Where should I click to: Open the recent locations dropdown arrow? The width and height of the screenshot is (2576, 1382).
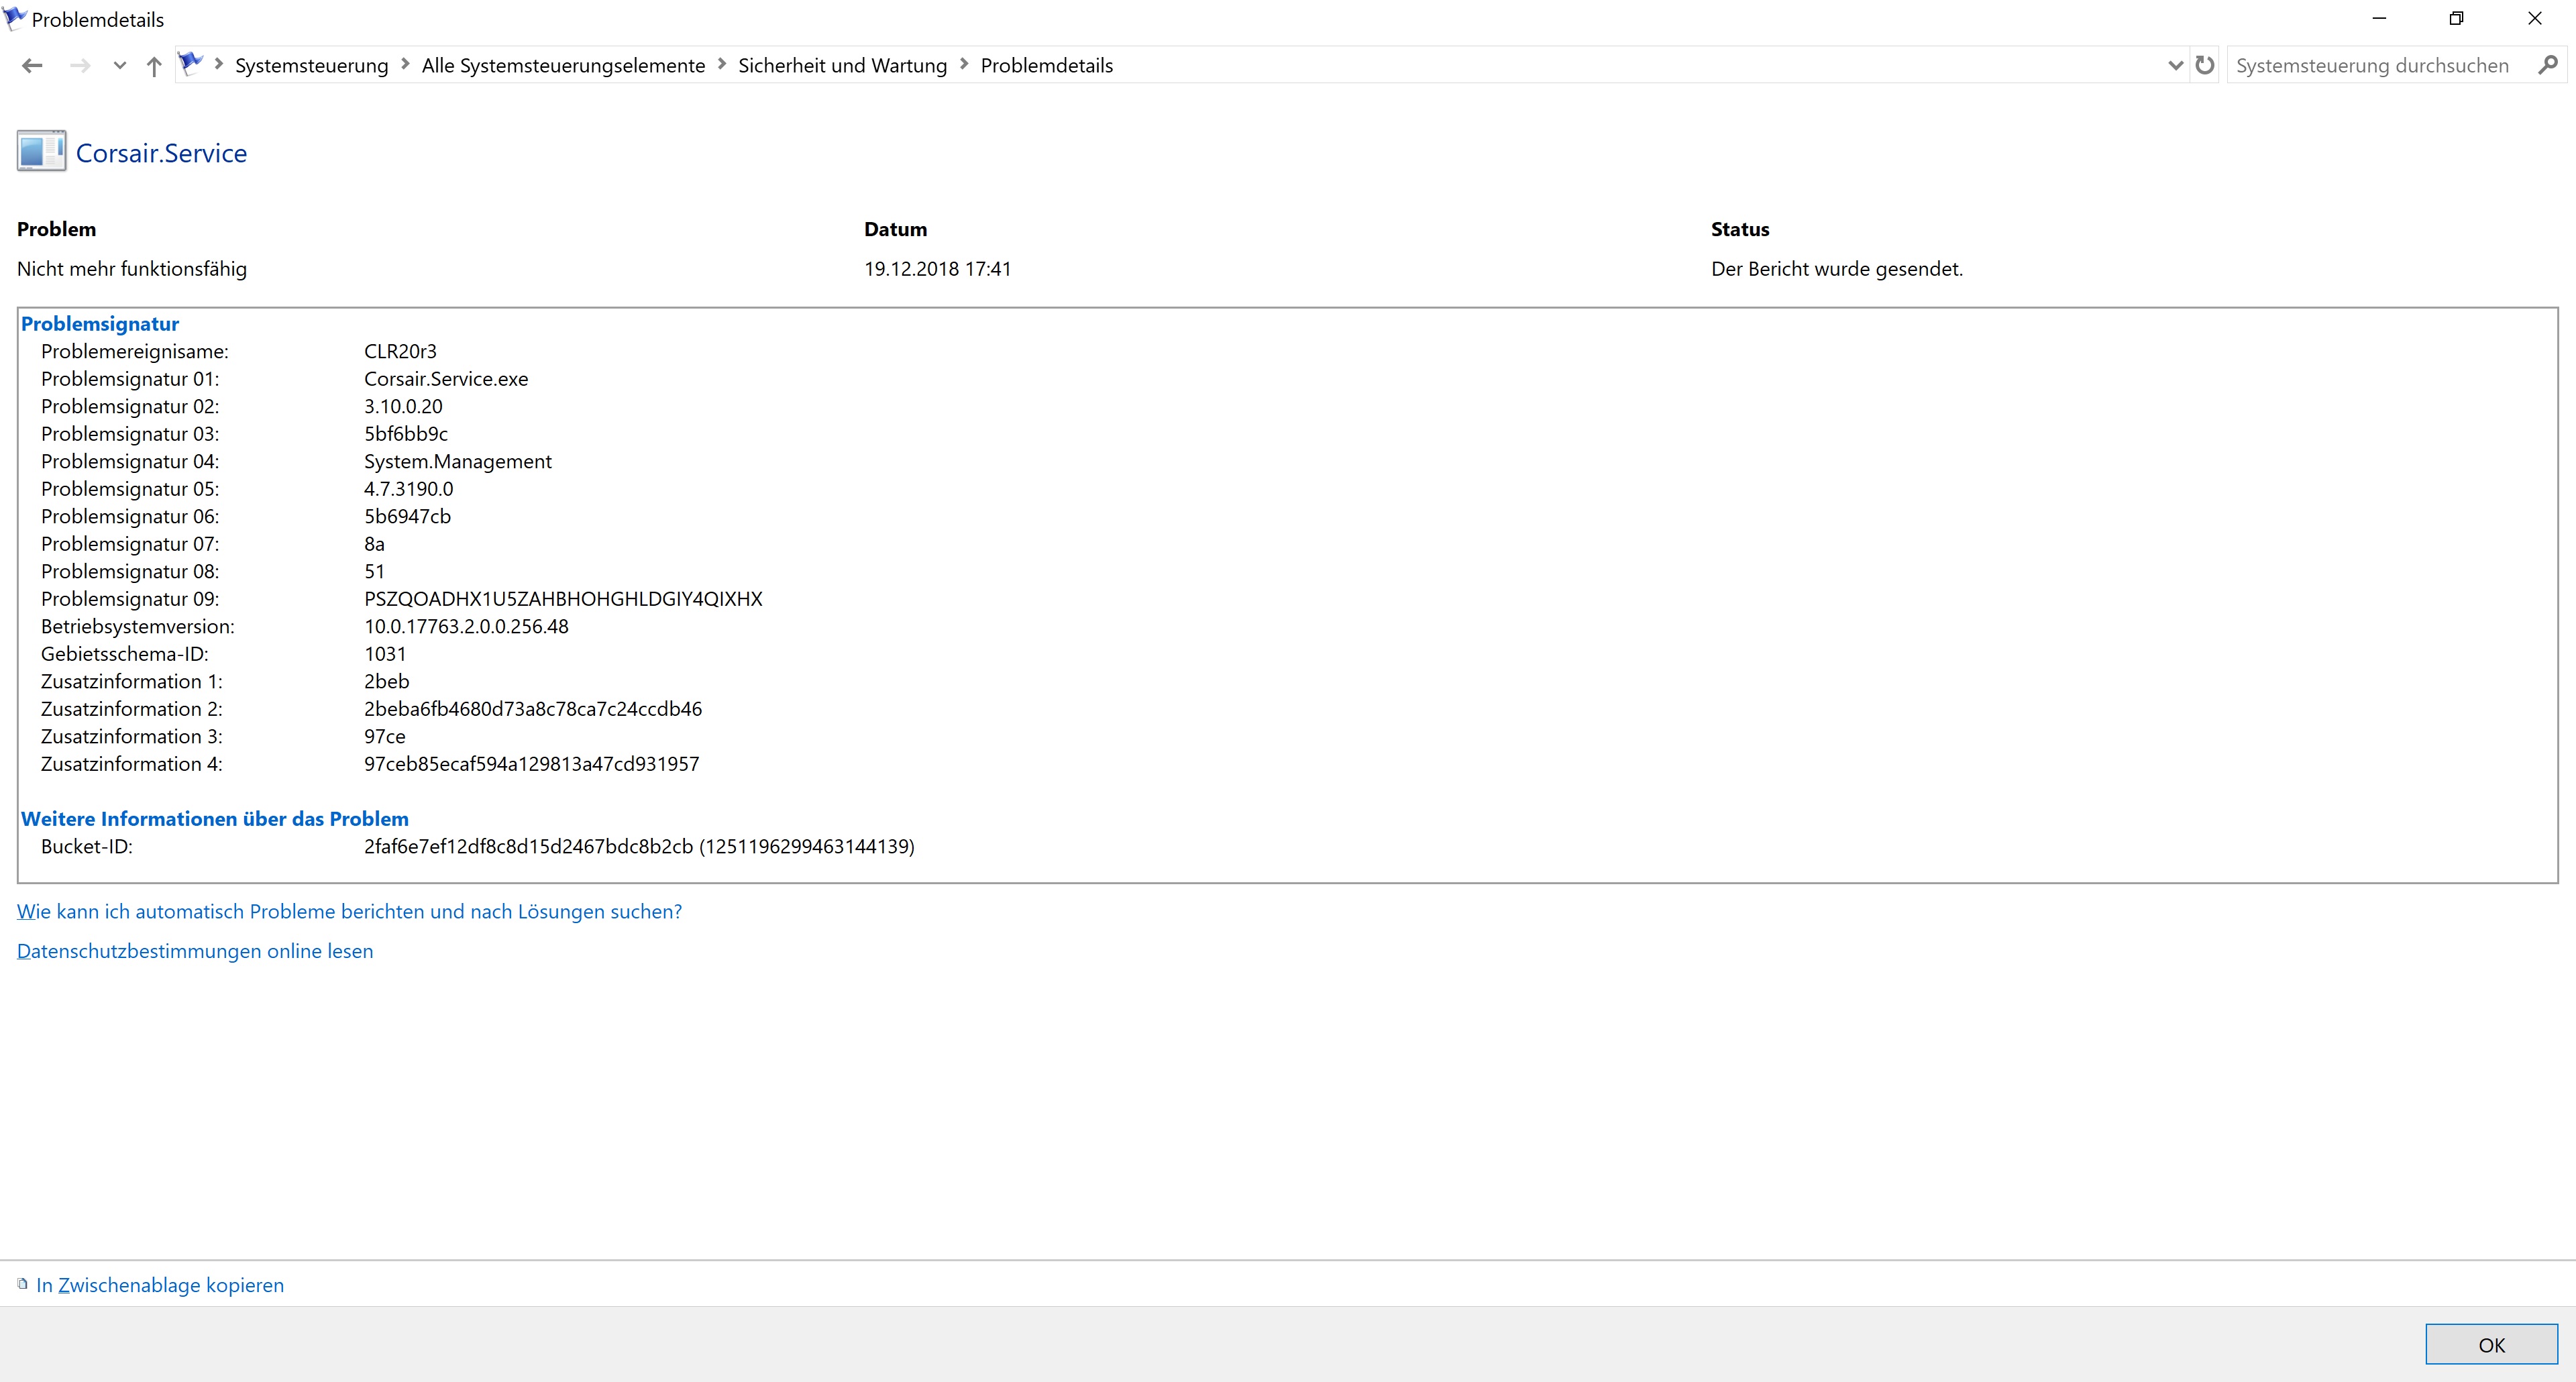pos(120,66)
